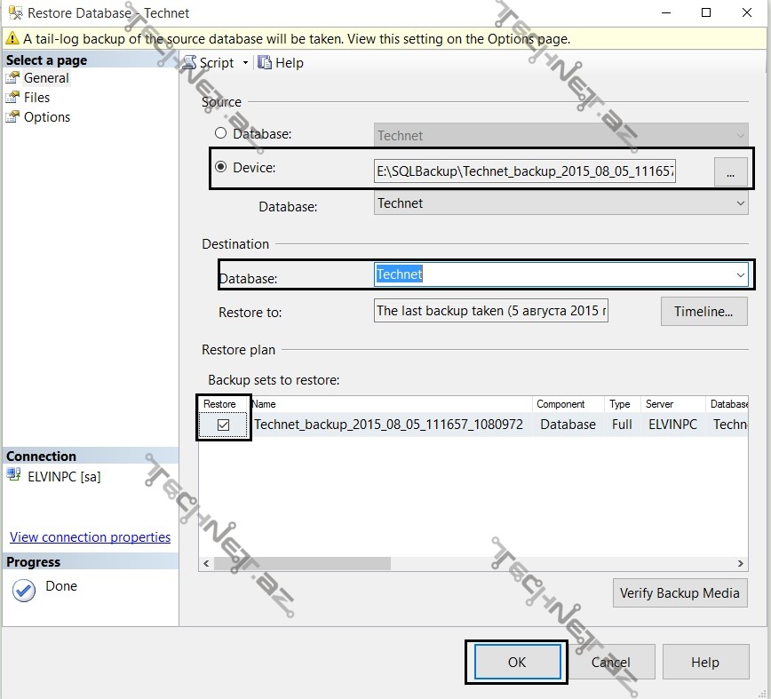Toggle the Restore checkbox for Technet backup
This screenshot has height=699, width=771.
point(223,425)
